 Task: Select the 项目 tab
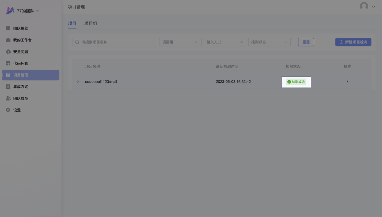[x=72, y=23]
